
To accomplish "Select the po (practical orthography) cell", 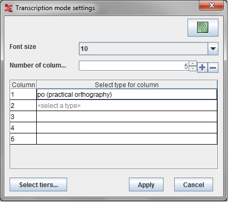I will 127,95.
